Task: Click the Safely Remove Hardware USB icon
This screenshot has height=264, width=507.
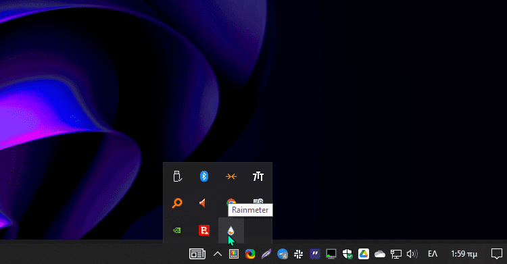Action: (x=177, y=176)
